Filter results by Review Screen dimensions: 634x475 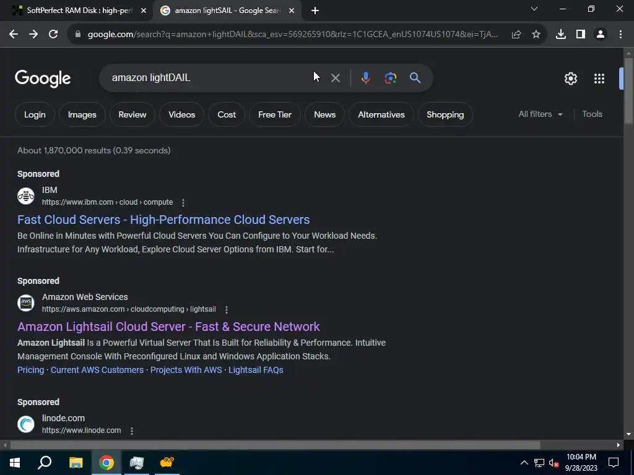point(132,114)
